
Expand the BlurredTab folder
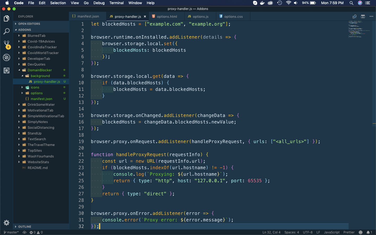click(41, 36)
